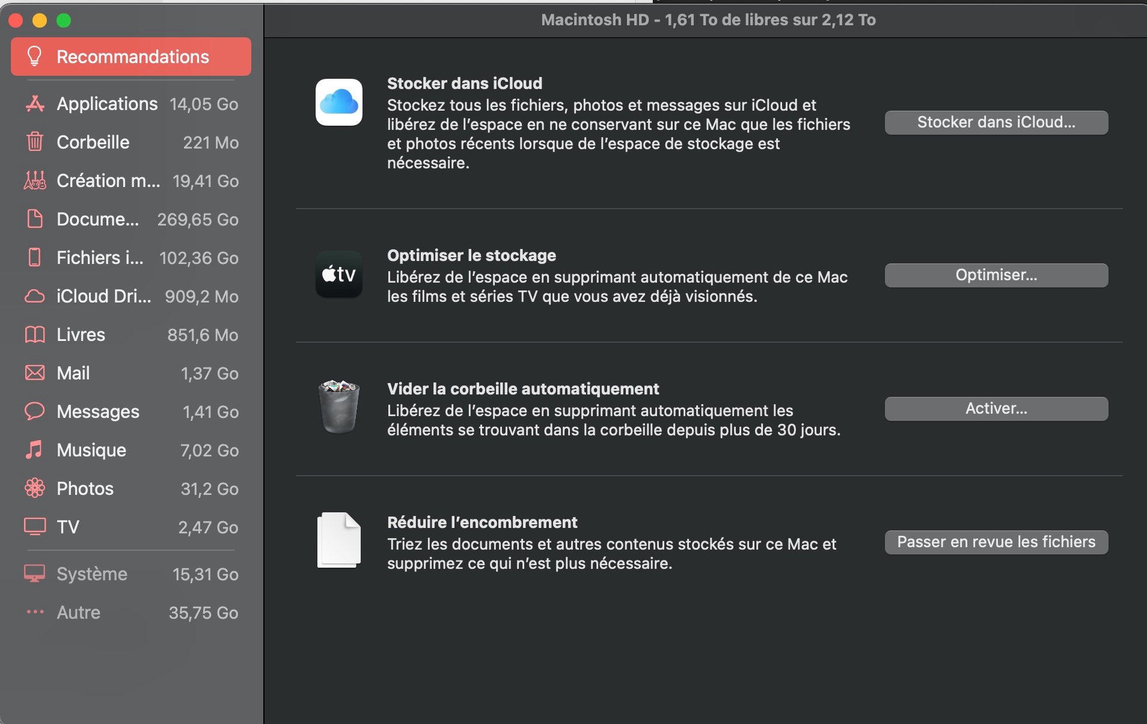Open the Musique category label
The width and height of the screenshot is (1147, 724).
[x=91, y=450]
